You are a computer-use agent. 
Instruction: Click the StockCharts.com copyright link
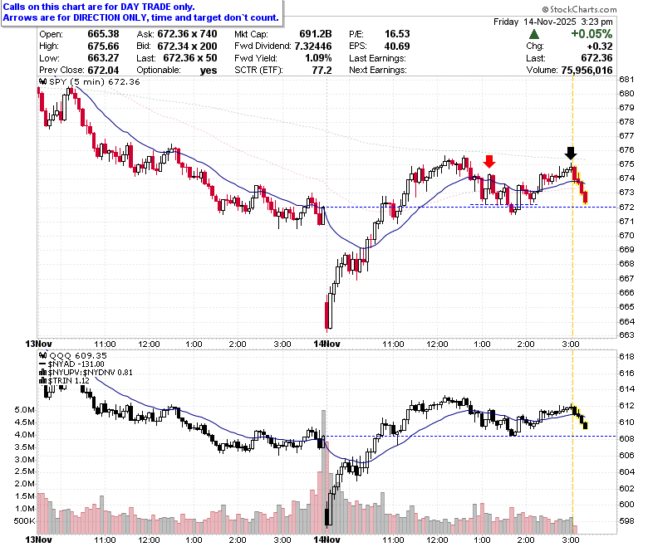[x=579, y=9]
